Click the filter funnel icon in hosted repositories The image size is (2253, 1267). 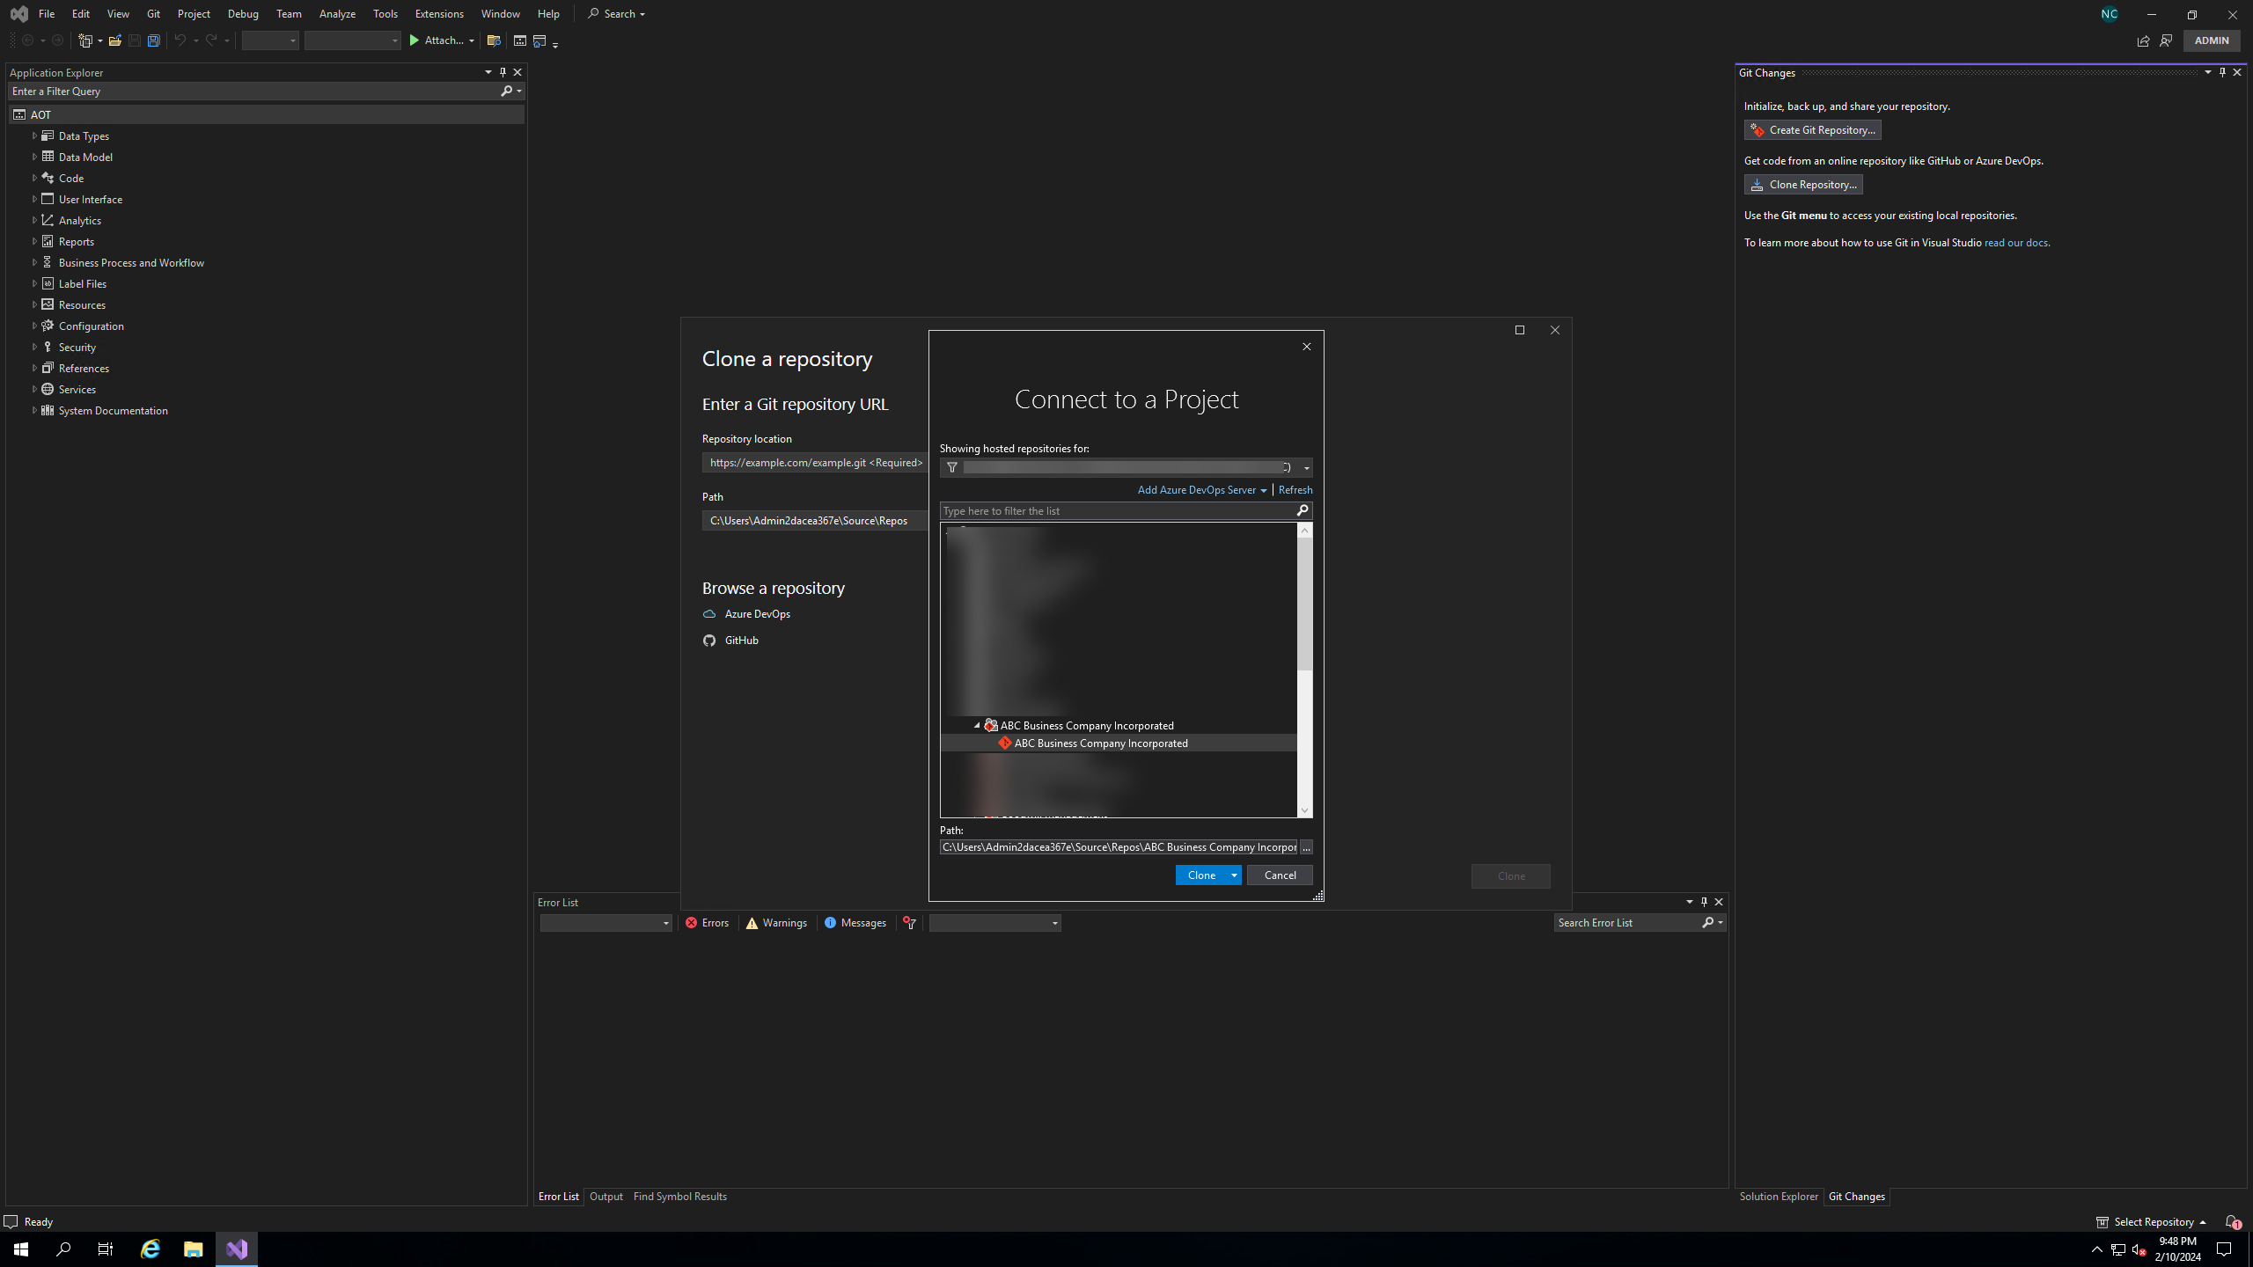pos(951,467)
